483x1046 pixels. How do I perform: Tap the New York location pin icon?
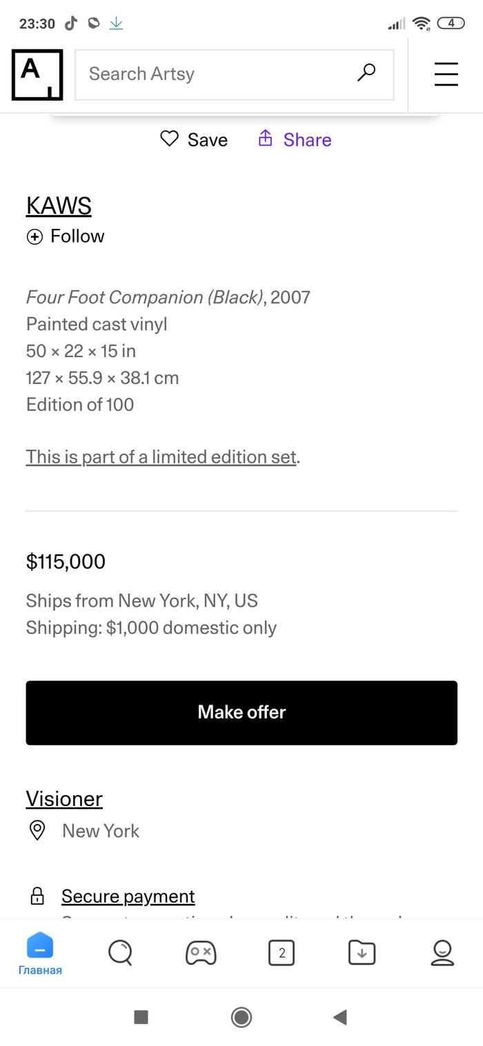pos(37,830)
